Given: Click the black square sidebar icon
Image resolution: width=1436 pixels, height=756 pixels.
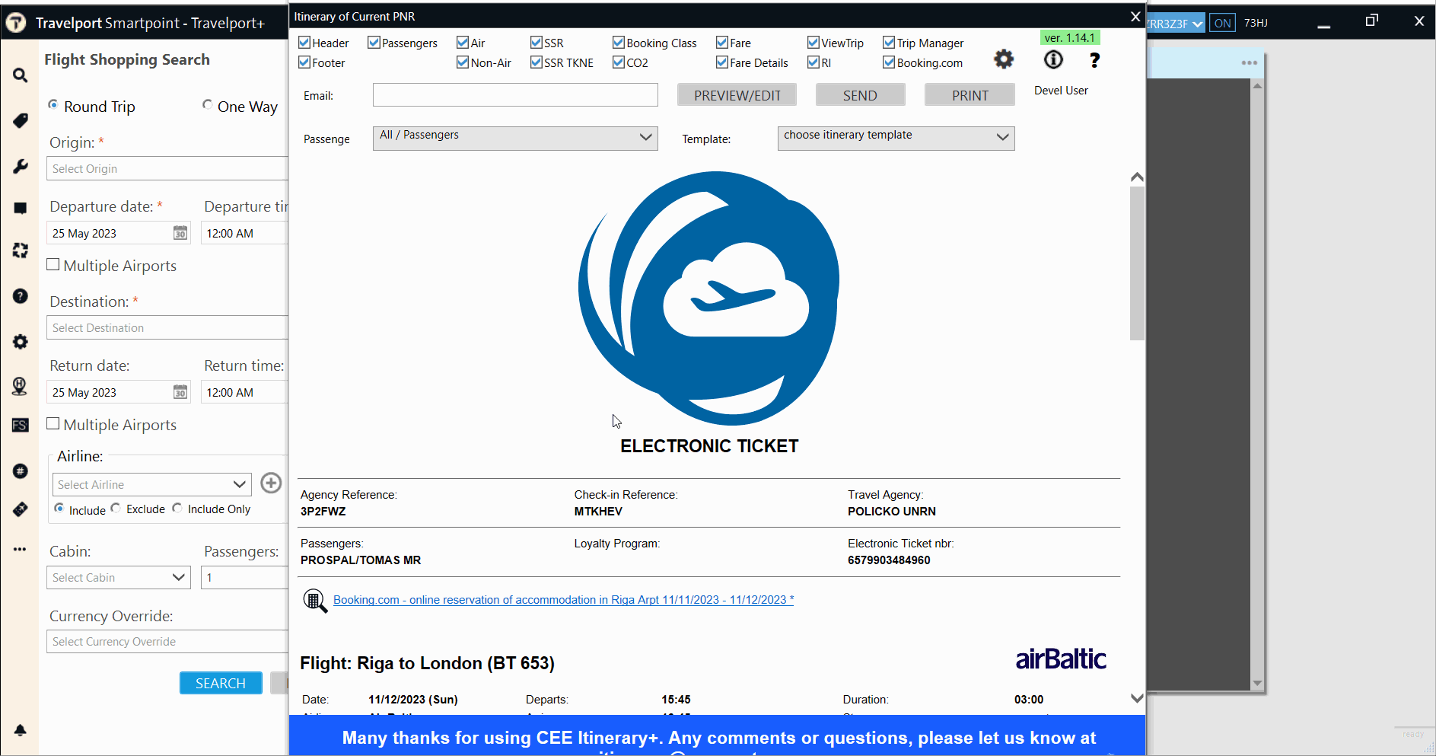Looking at the screenshot, I should 21,208.
